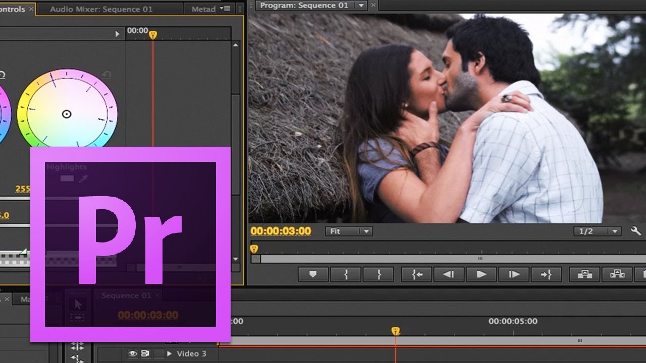The width and height of the screenshot is (646, 363).
Task: Click the Lift button
Action: pyautogui.click(x=584, y=274)
